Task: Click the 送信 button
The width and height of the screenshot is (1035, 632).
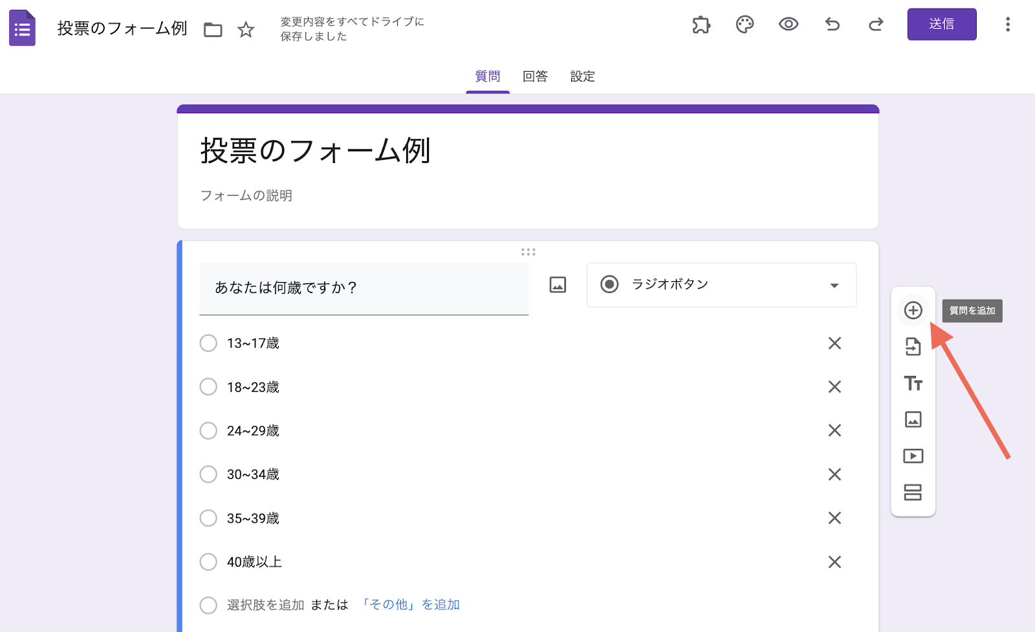Action: click(x=941, y=25)
